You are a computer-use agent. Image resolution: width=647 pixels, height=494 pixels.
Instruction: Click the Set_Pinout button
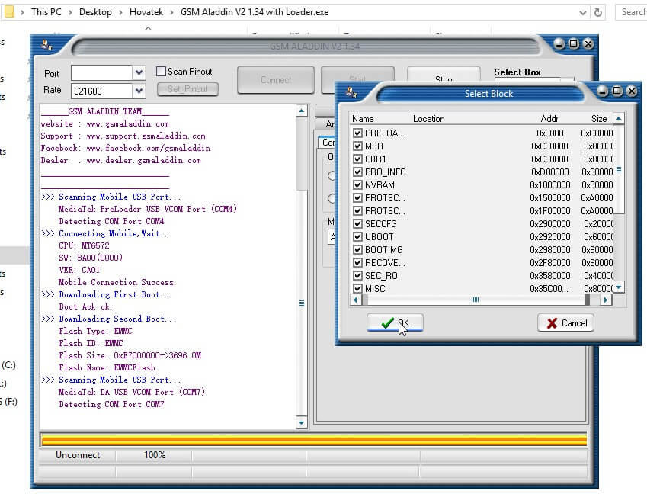click(x=187, y=88)
